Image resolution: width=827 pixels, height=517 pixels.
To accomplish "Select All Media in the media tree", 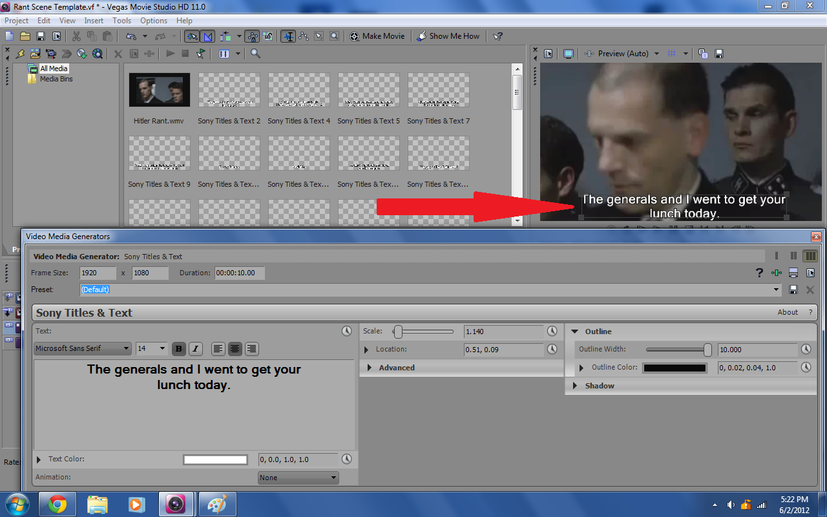I will (54, 69).
